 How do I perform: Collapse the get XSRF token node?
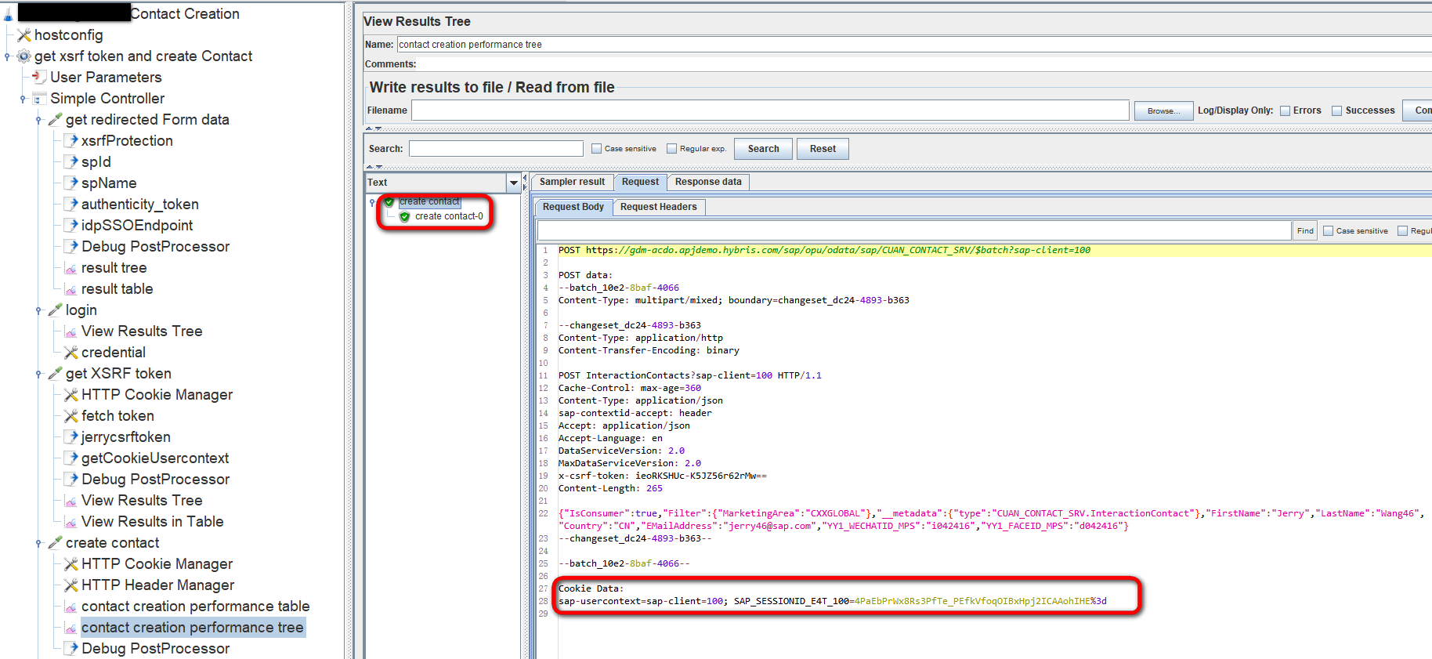coord(39,374)
